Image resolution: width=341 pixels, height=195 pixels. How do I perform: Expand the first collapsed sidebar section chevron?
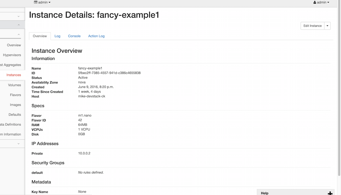tap(19, 16)
